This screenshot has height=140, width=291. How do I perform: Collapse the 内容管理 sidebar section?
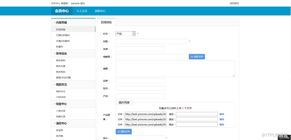point(73,23)
